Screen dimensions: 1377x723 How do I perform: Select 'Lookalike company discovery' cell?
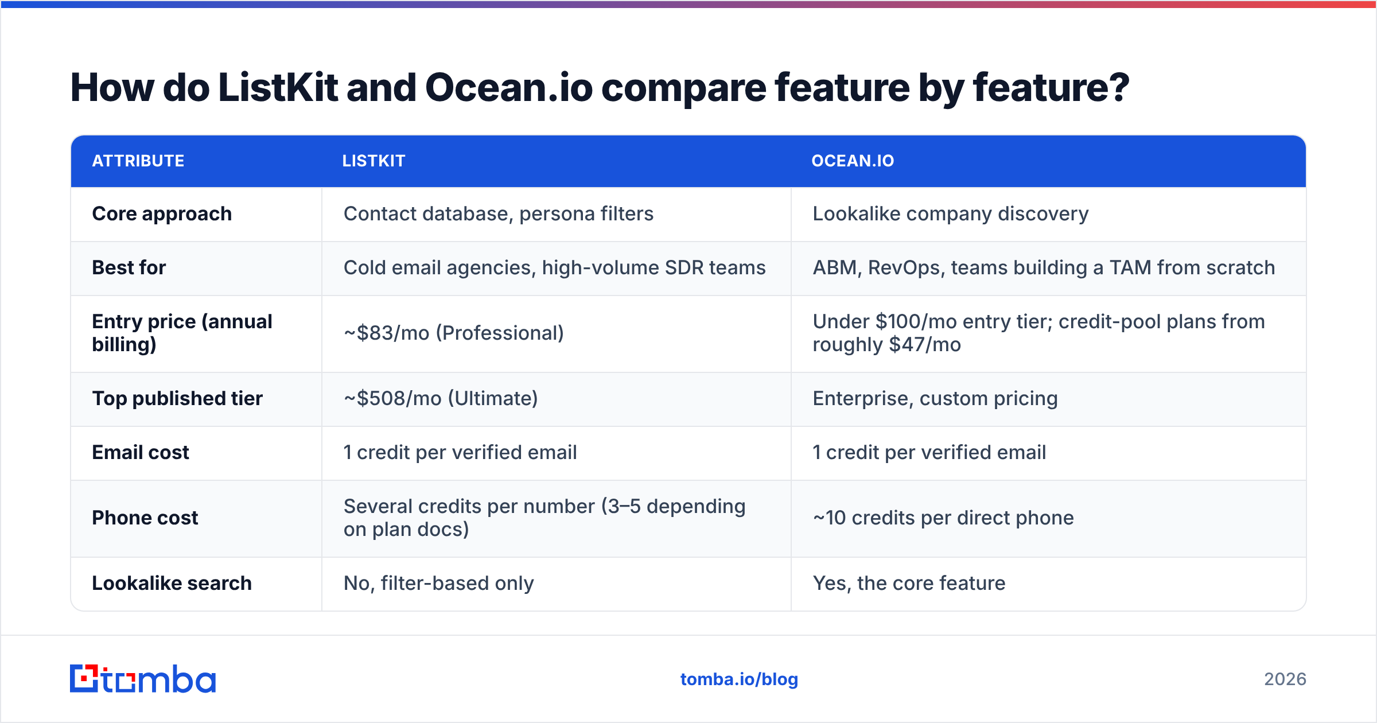(x=951, y=214)
